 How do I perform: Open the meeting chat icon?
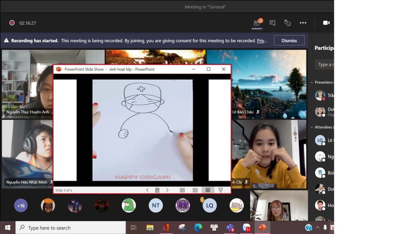(272, 23)
